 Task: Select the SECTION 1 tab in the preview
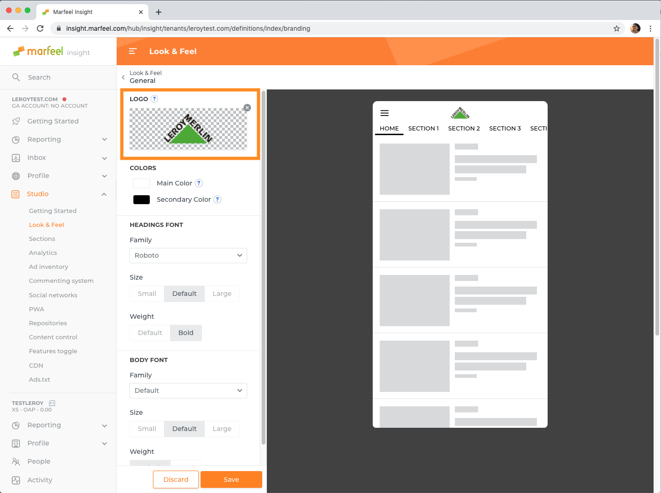(424, 128)
